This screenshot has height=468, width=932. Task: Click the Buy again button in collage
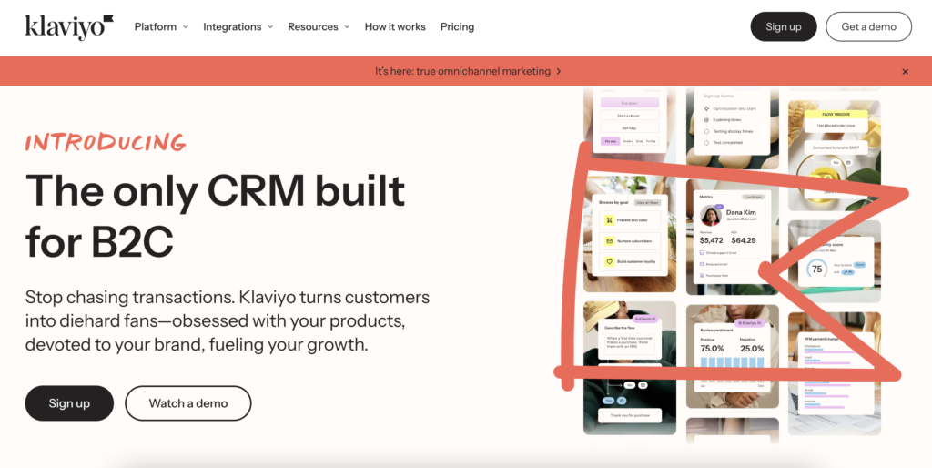tap(630, 103)
